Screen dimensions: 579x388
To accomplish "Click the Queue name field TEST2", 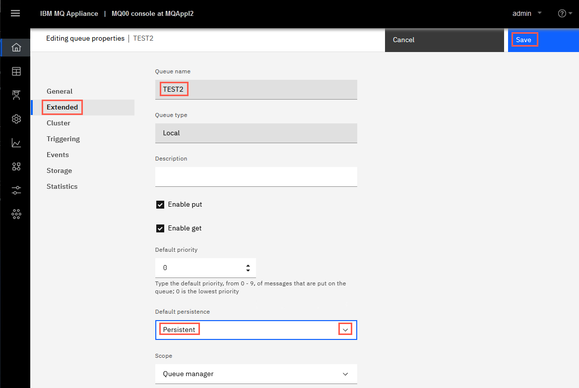I will click(x=256, y=90).
